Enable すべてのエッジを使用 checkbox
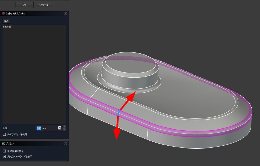 tap(4, 134)
